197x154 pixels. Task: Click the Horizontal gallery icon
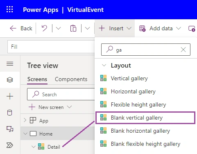click(x=103, y=91)
